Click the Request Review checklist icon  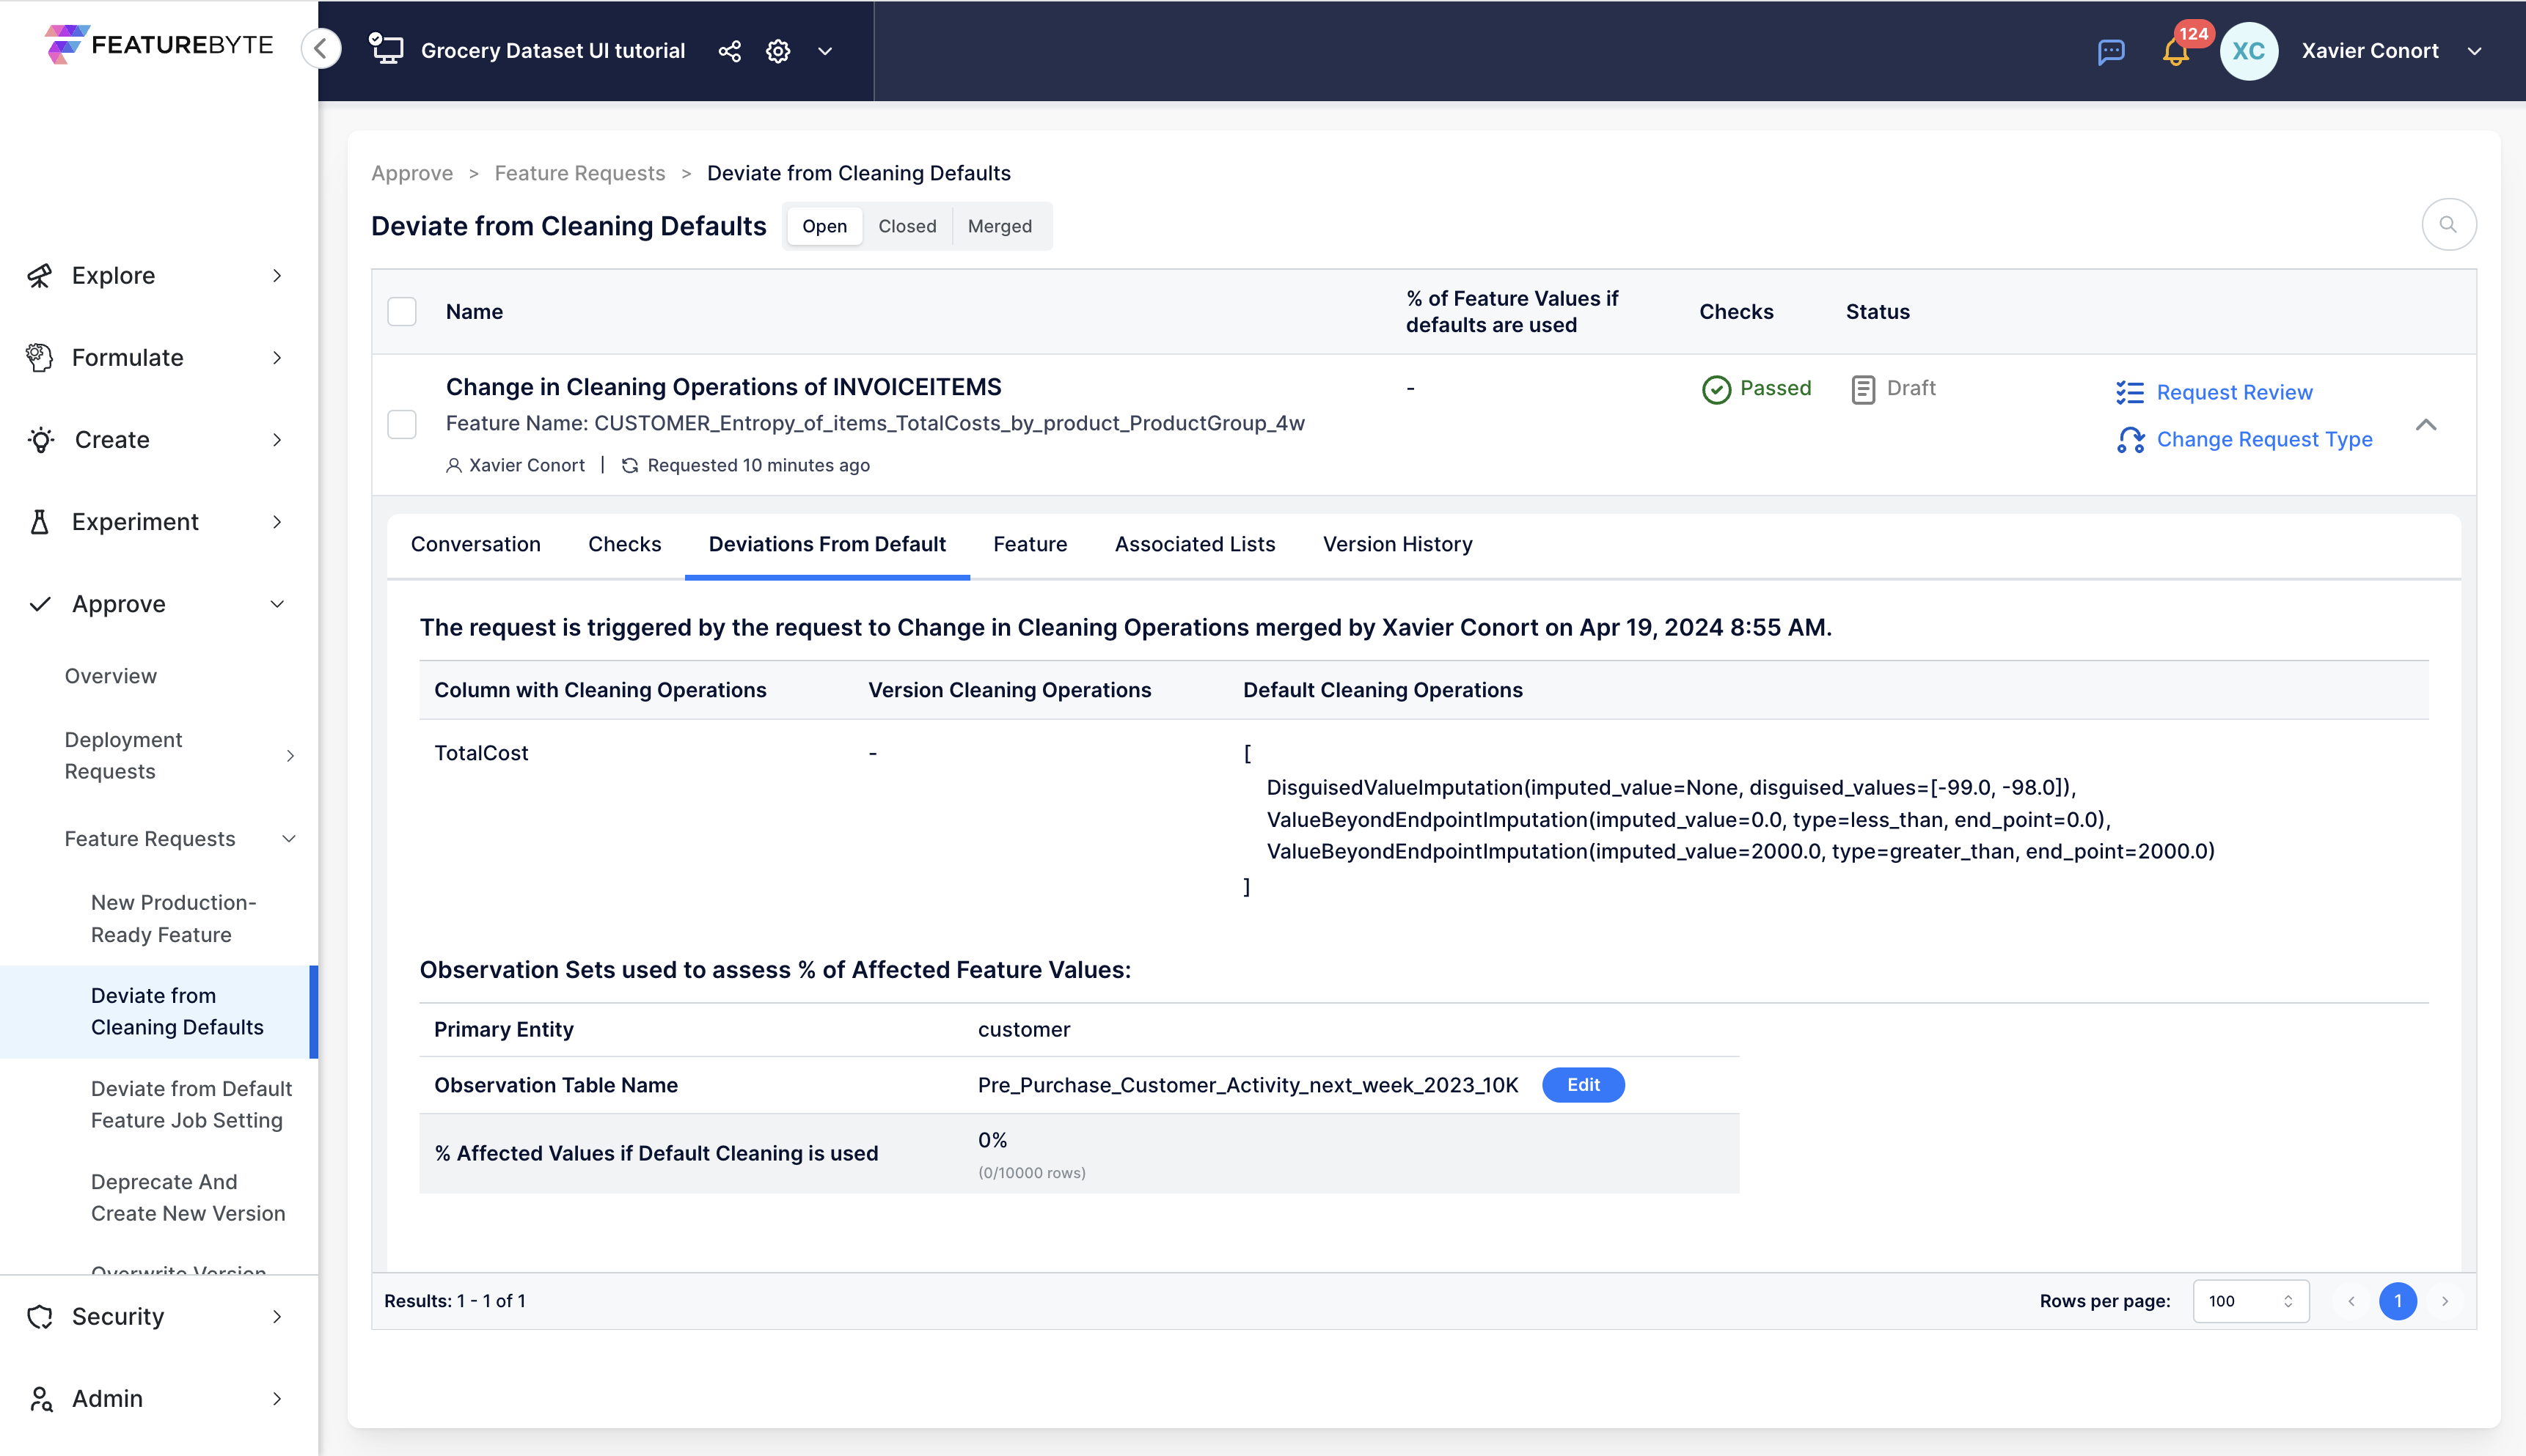coord(2130,392)
